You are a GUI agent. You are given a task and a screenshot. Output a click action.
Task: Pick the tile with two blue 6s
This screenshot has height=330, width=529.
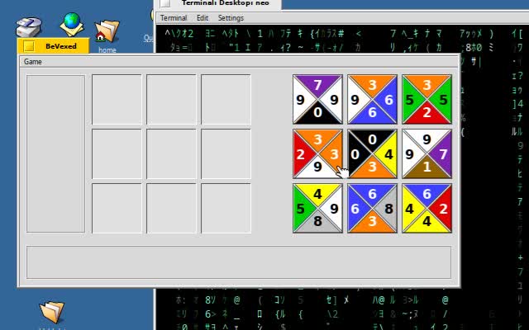tap(373, 99)
